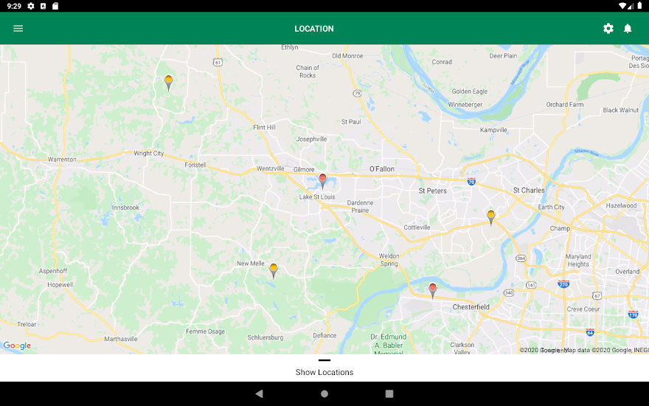The height and width of the screenshot is (406, 649).
Task: Open the hamburger navigation menu
Action: coord(18,29)
